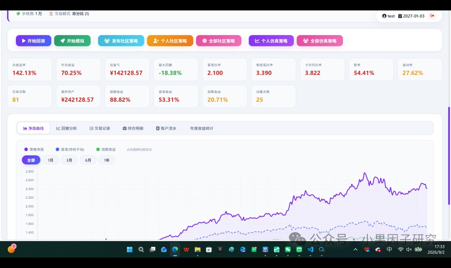451x268 pixels.
Task: Switch to the Microsoft Edge taskbar icon
Action: 175,250
